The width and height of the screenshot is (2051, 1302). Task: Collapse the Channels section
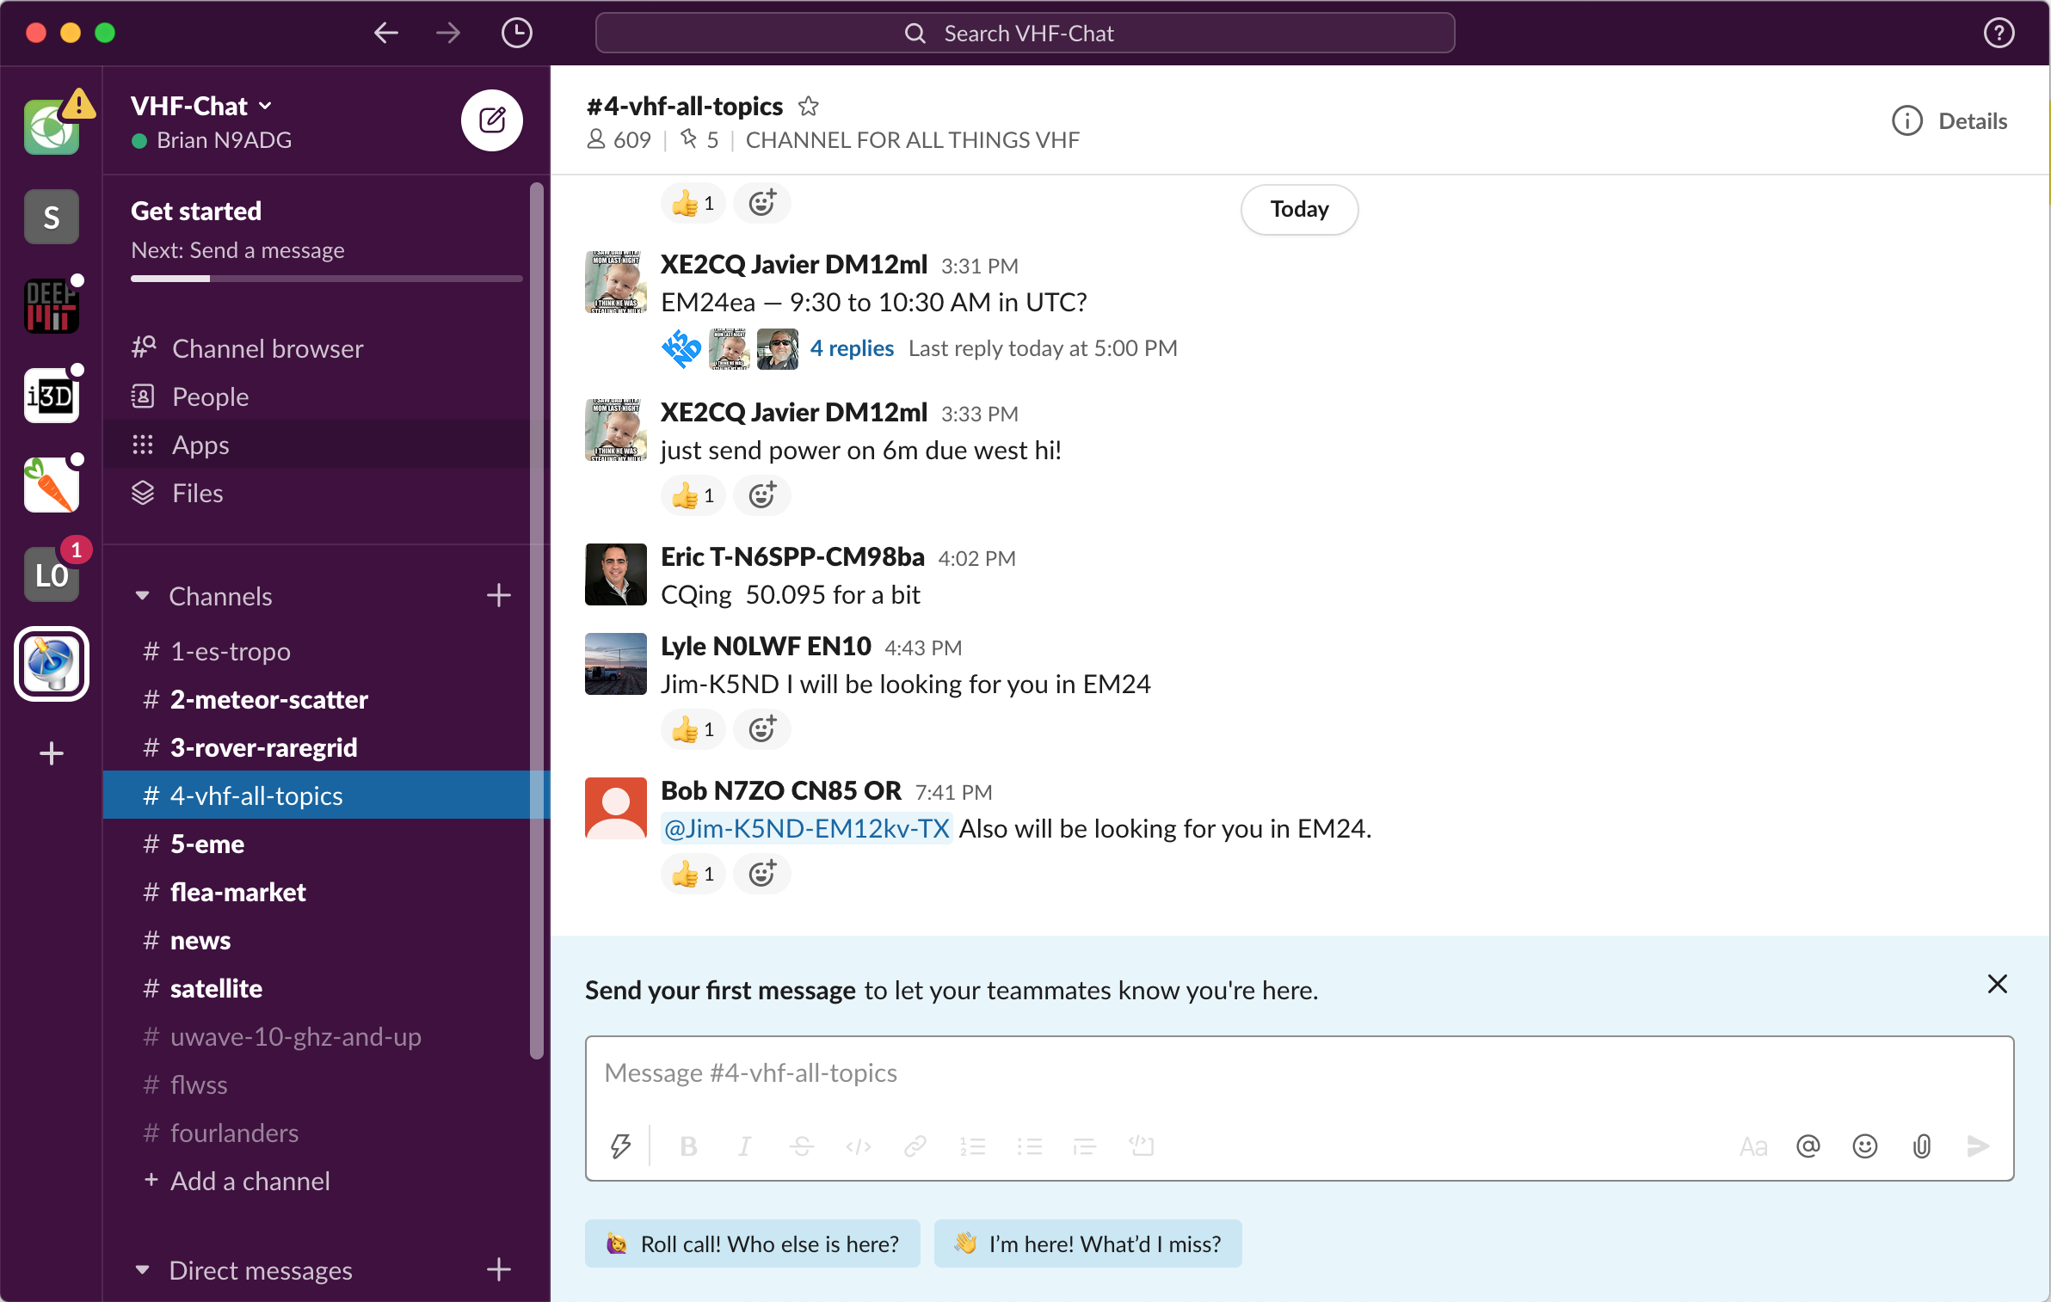coord(143,596)
